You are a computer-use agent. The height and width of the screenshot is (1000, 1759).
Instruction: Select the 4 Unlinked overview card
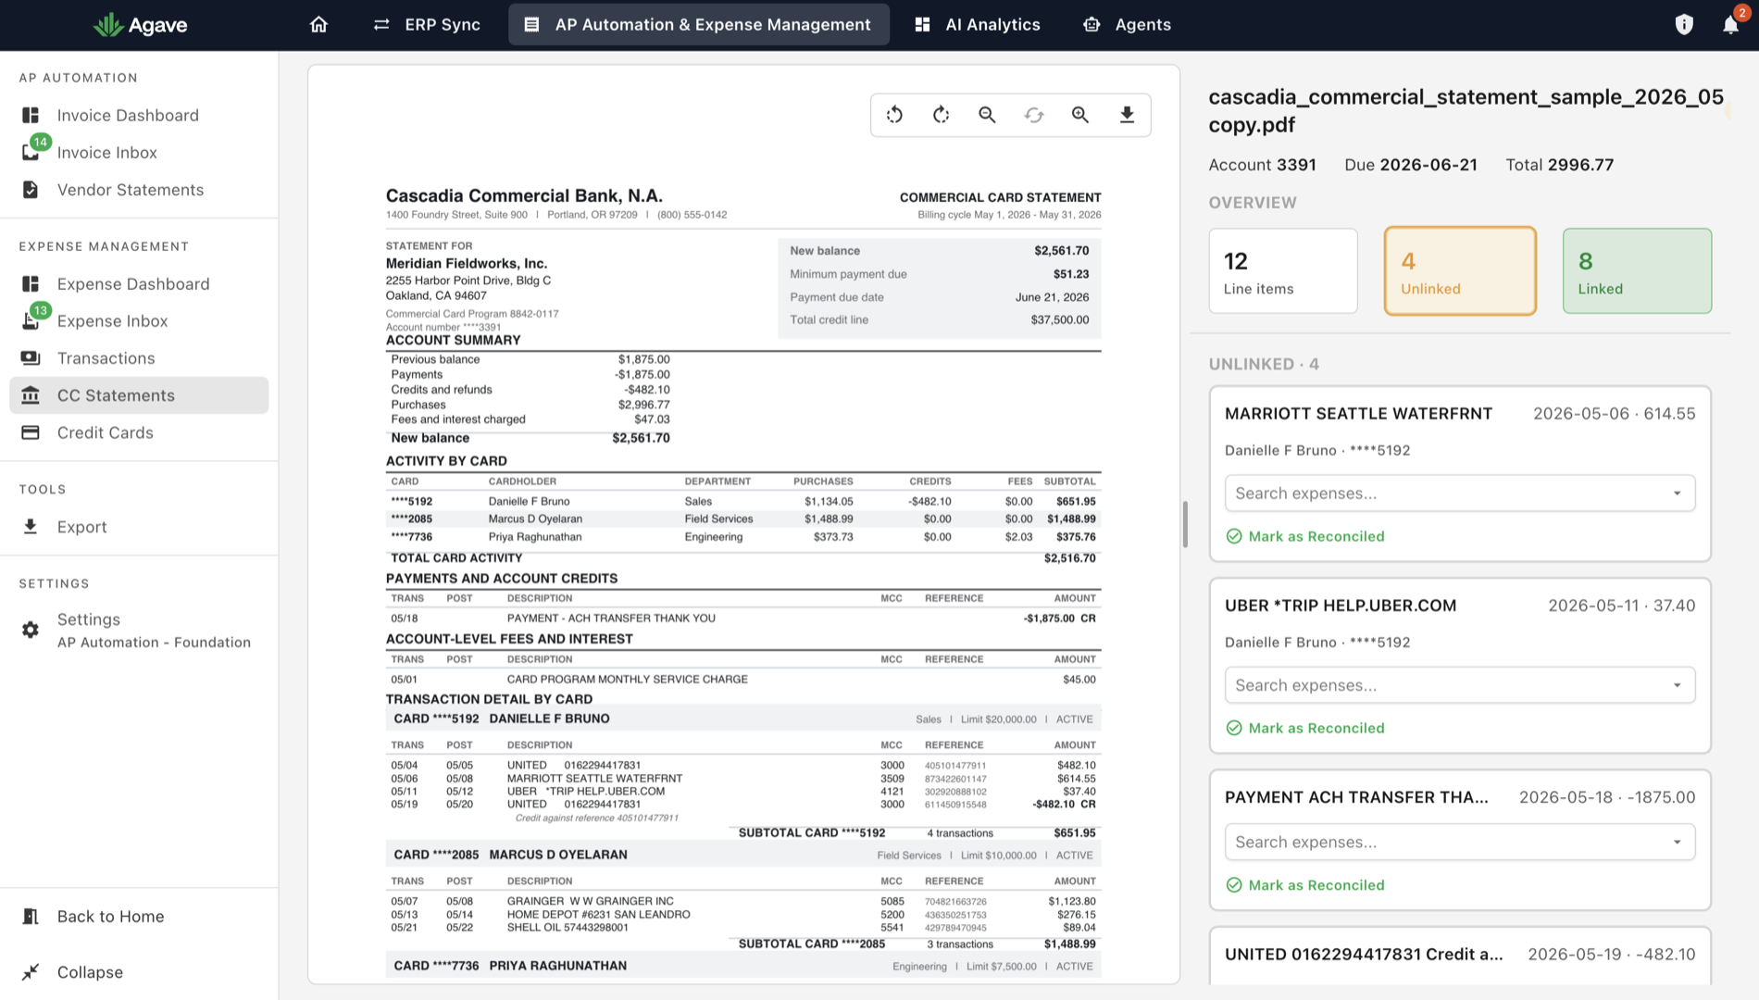1460,270
